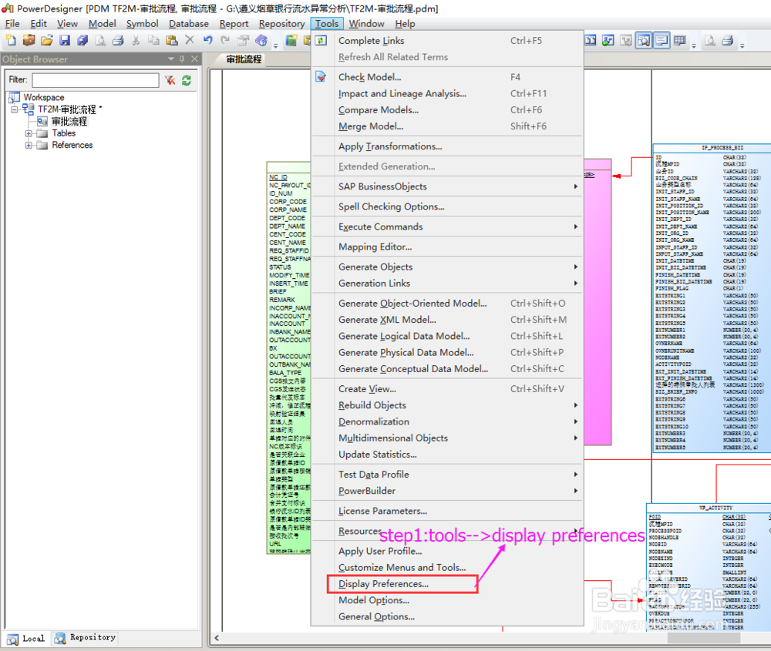Click the New Project briefcase icon
This screenshot has width=771, height=651.
29,40
